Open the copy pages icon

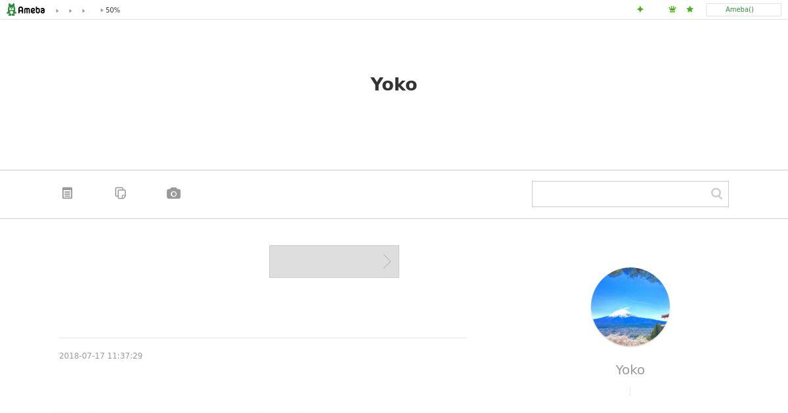pos(120,193)
